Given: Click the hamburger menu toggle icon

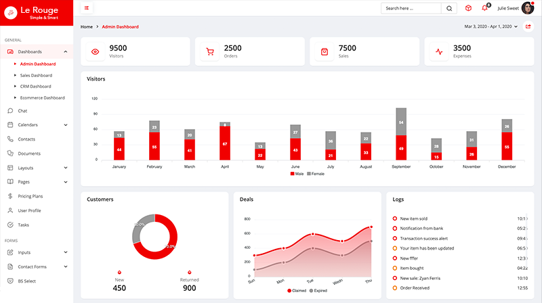Looking at the screenshot, I should 87,8.
